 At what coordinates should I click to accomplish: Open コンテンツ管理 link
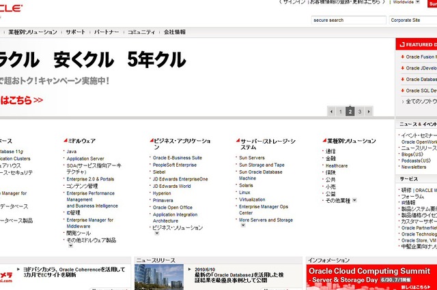tap(82, 186)
